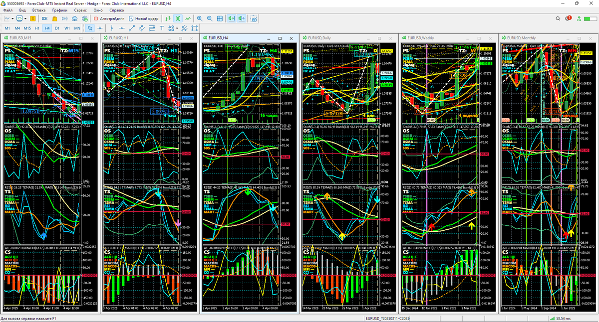Activate the EURUSD,Weekly chart window title

[421, 38]
